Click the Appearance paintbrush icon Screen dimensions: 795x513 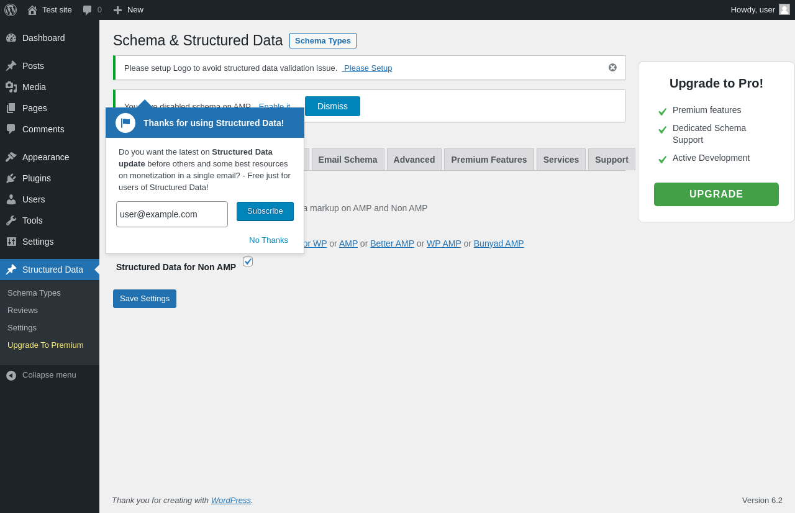tap(11, 157)
